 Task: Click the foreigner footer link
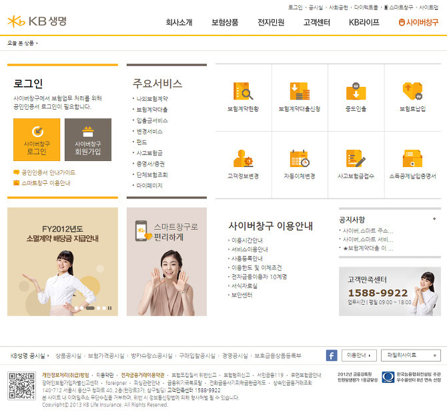116,383
